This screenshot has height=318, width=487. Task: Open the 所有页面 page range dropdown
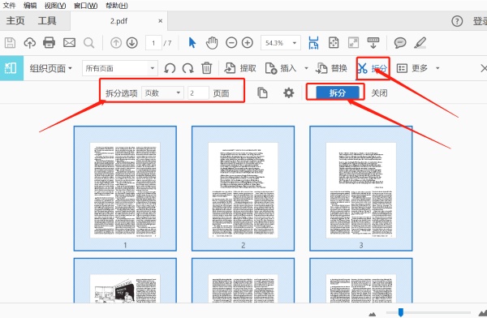tap(120, 68)
